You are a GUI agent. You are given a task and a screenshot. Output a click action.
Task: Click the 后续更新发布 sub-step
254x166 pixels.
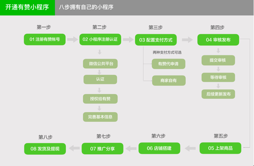pos(218,94)
